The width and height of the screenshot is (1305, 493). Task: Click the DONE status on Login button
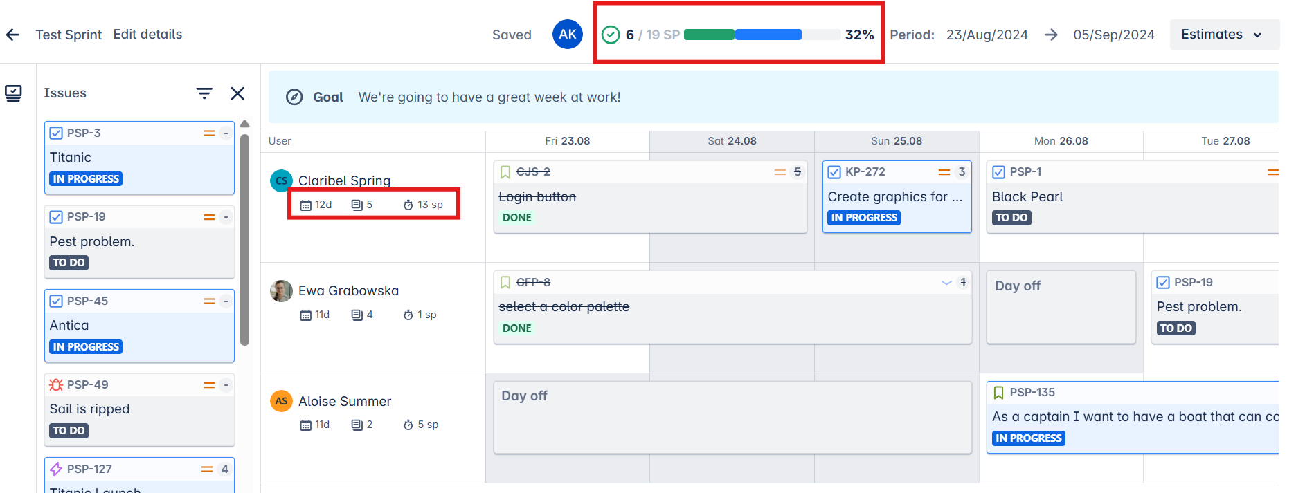tap(517, 218)
